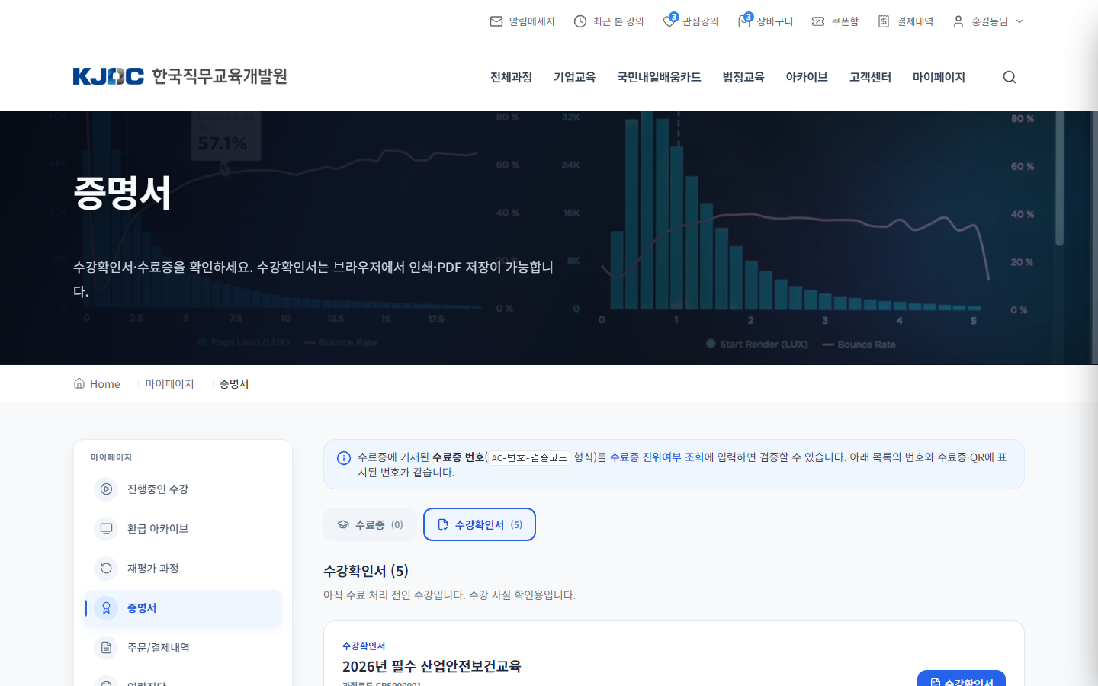Screen dimensions: 1098x686
Task: Click the 수강확인서 (5) section heading
Action: click(x=366, y=571)
